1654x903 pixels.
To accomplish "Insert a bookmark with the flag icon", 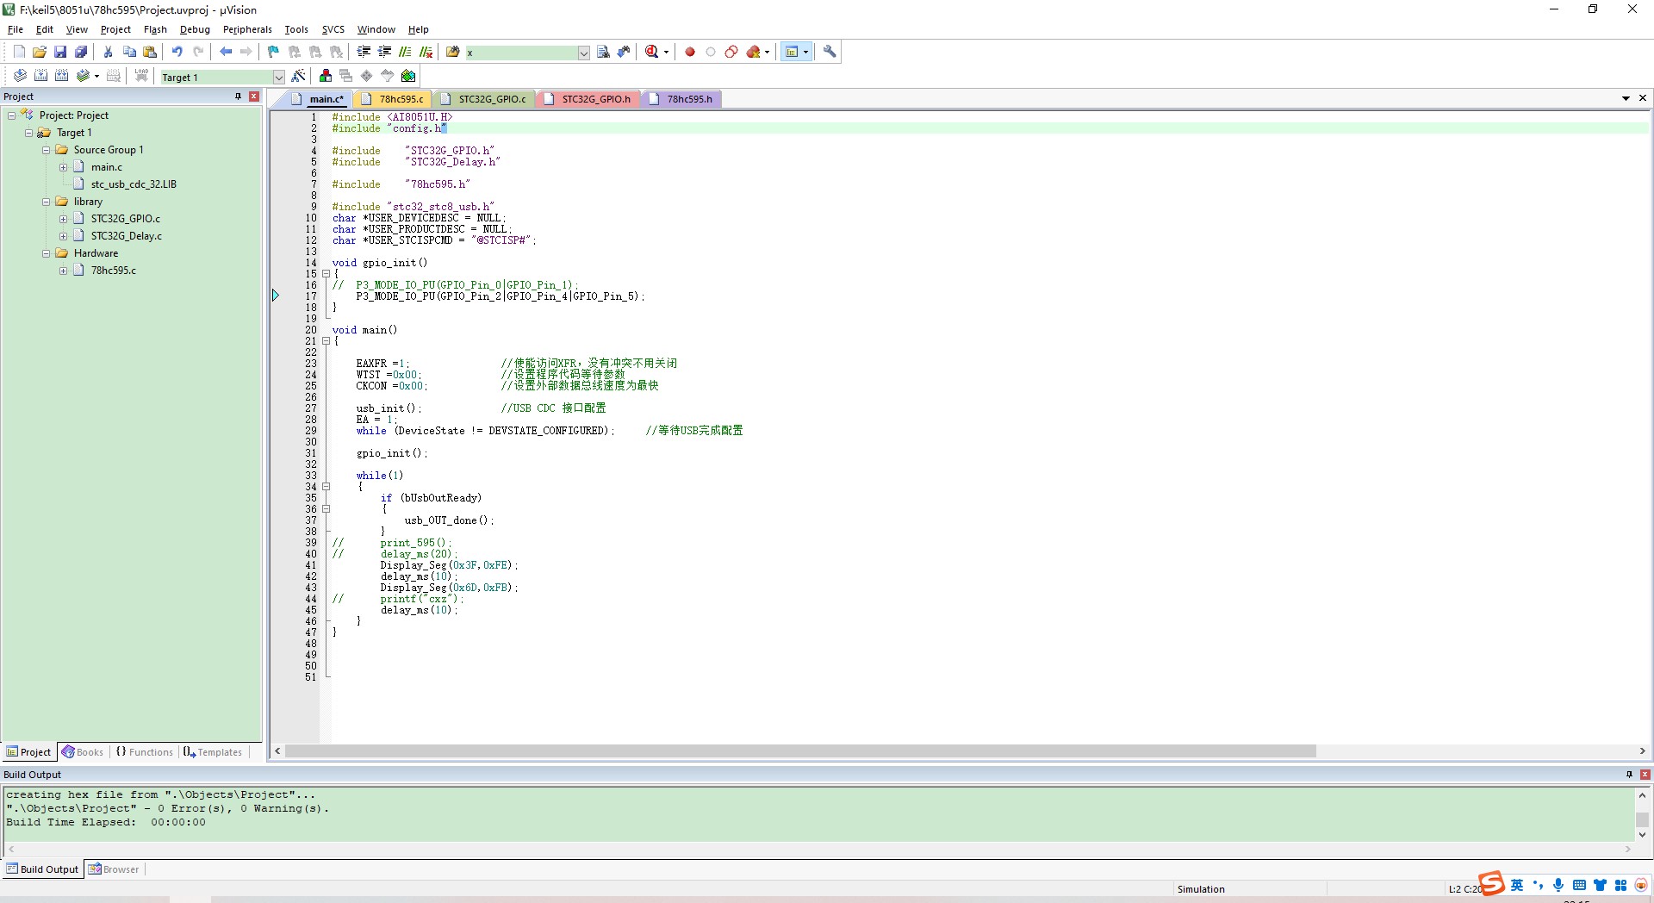I will [x=274, y=52].
